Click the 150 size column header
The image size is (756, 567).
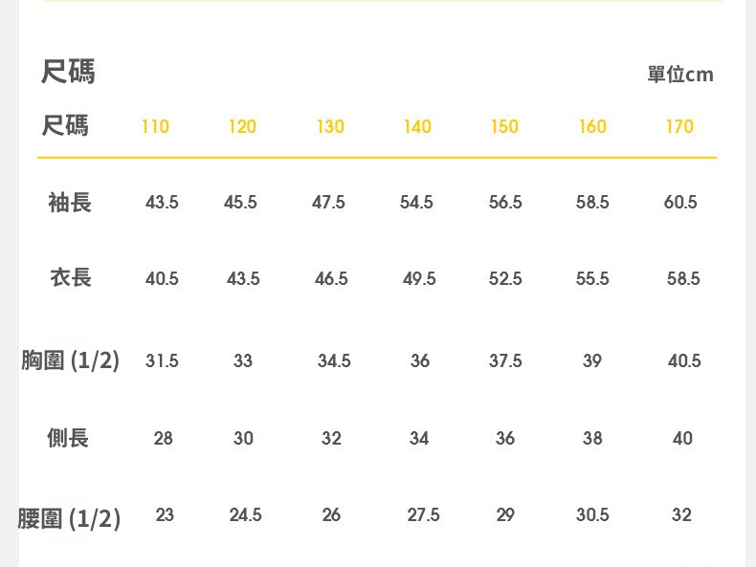[x=504, y=126]
